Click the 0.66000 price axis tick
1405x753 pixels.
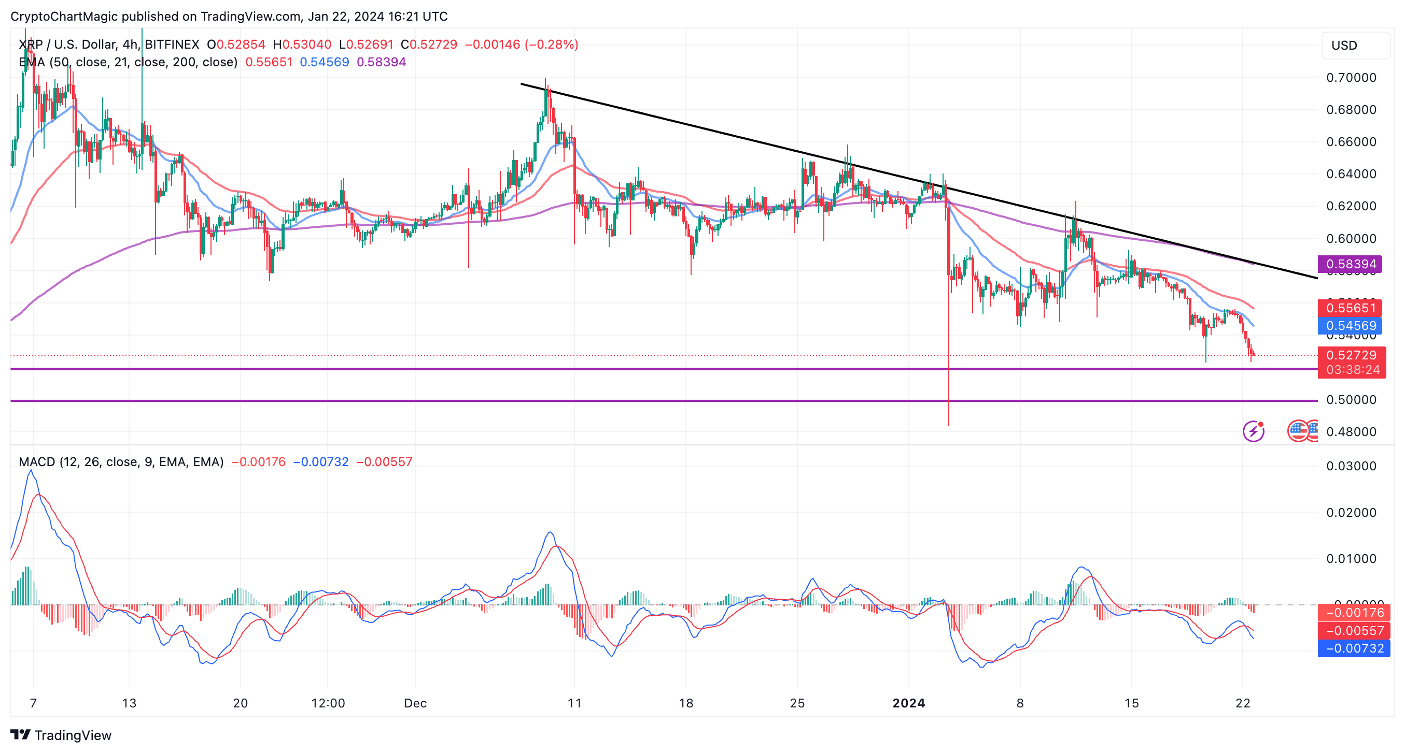(x=1352, y=142)
